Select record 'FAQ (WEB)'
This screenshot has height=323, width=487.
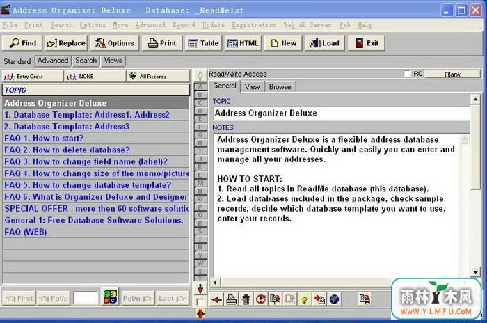coord(96,232)
